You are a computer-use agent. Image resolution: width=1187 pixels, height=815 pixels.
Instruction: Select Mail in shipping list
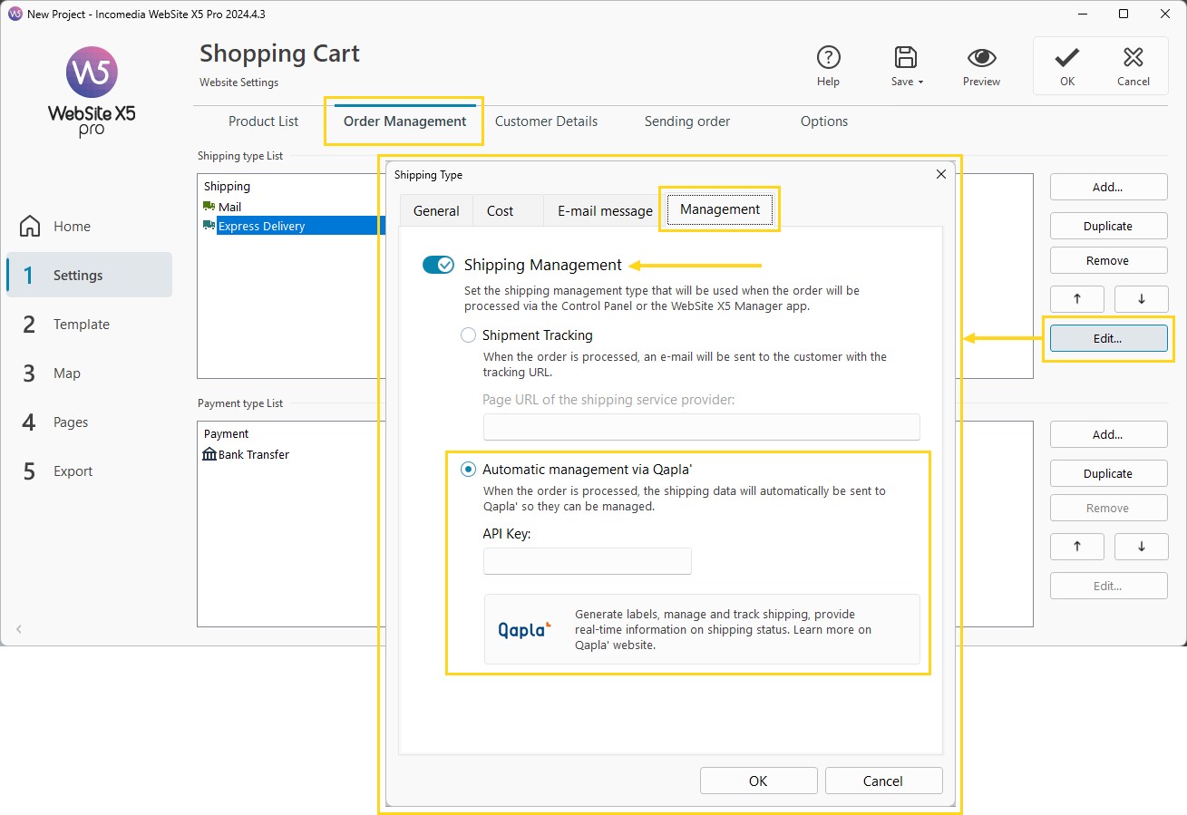coord(229,207)
